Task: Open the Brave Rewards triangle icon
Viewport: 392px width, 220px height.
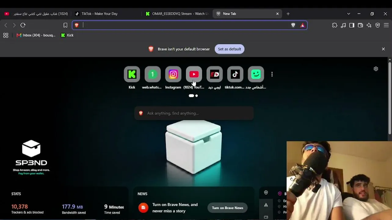Action: click(x=303, y=25)
